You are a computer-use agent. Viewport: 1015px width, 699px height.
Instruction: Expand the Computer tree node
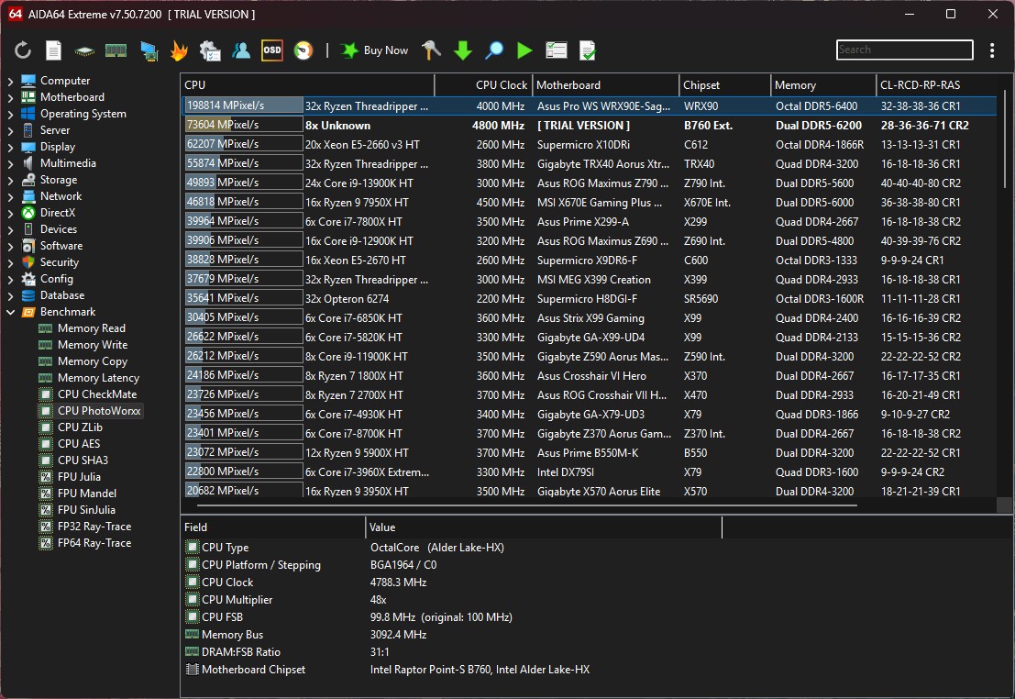10,81
